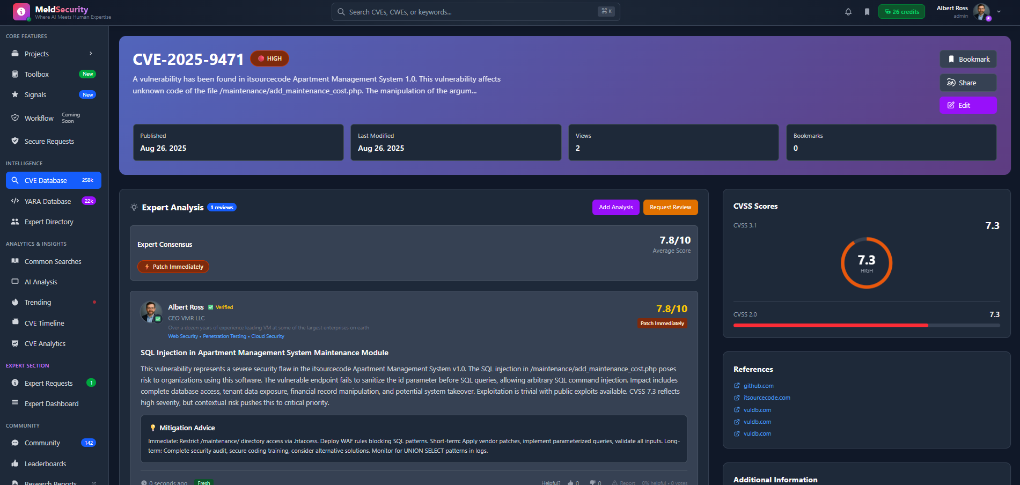
Task: Focus the Search CVEs, CWEs, or keywords field
Action: coord(476,12)
